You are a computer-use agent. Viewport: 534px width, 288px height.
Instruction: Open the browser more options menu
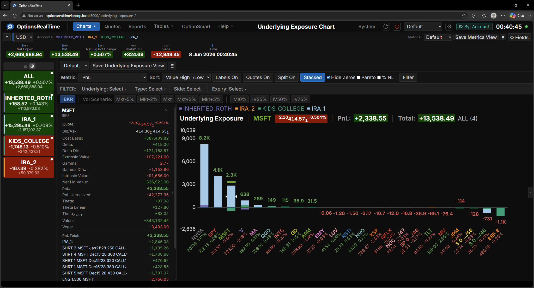click(503, 16)
